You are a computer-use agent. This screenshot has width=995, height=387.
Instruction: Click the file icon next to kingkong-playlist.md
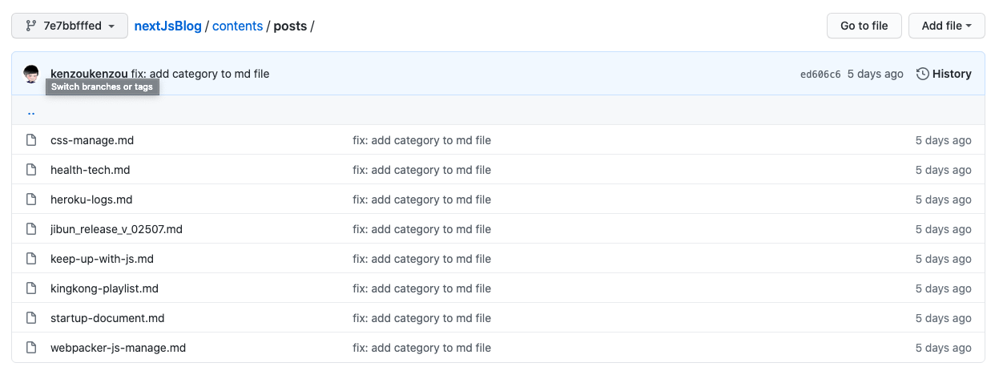[31, 288]
